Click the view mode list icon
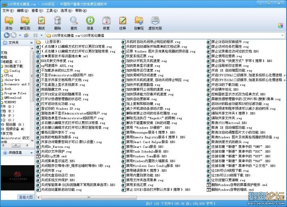The image size is (287, 207). [36, 35]
